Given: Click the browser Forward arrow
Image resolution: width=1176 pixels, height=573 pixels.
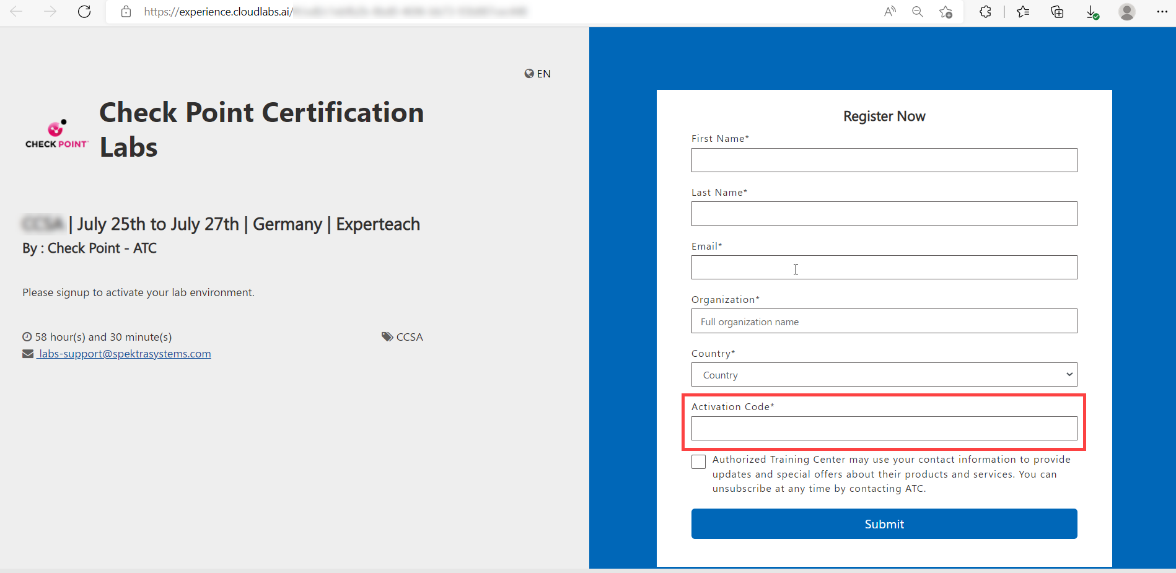Looking at the screenshot, I should (x=50, y=12).
